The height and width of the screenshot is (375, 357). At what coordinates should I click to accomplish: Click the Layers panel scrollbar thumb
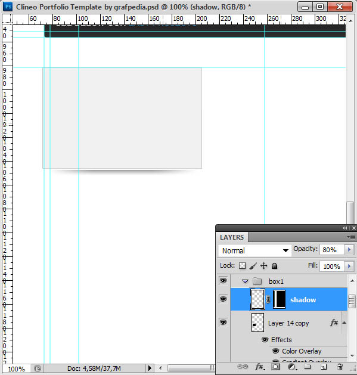click(352, 301)
